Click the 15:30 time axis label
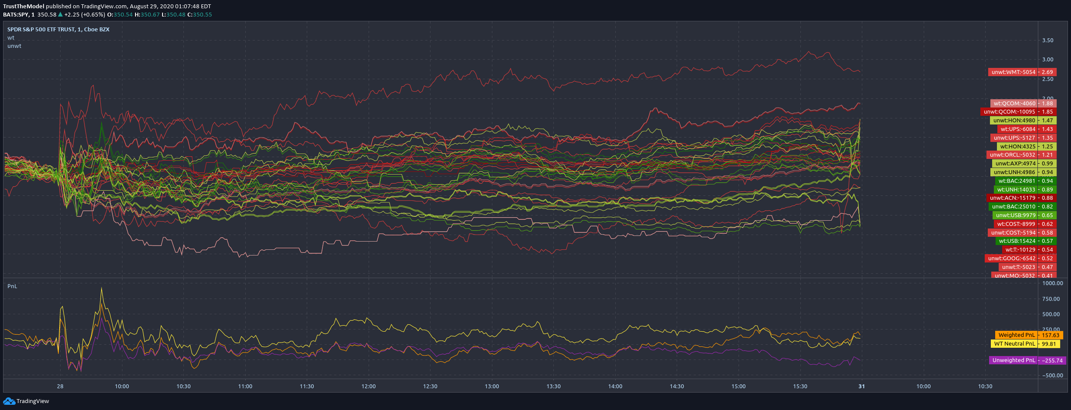Screen dimensions: 1071x410 (x=800, y=386)
